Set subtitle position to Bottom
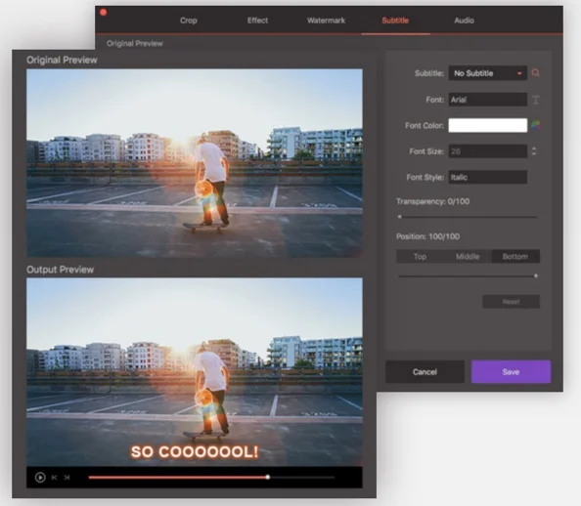 515,257
